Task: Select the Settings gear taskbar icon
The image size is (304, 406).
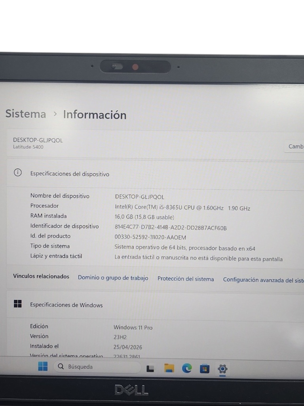Action: (222, 369)
